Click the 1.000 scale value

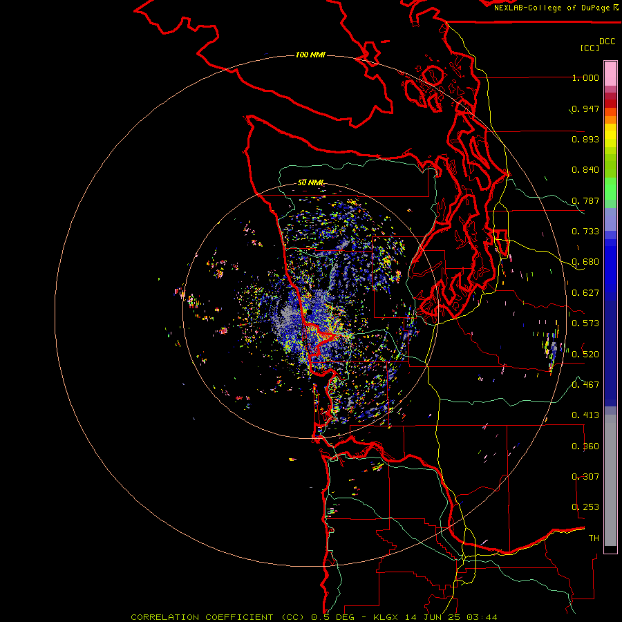pyautogui.click(x=585, y=77)
